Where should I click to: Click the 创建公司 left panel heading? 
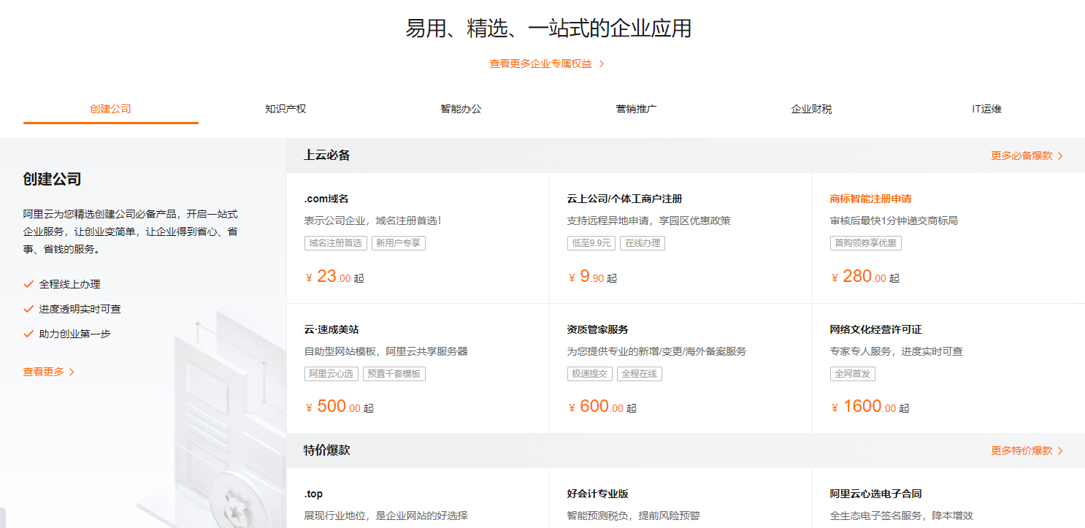(x=52, y=179)
